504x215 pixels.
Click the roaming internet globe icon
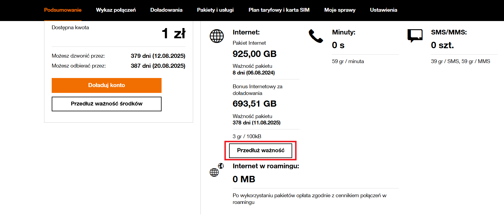click(217, 170)
